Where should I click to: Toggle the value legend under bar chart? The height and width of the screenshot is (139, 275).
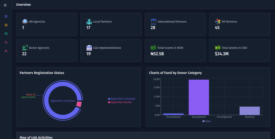(x=207, y=121)
